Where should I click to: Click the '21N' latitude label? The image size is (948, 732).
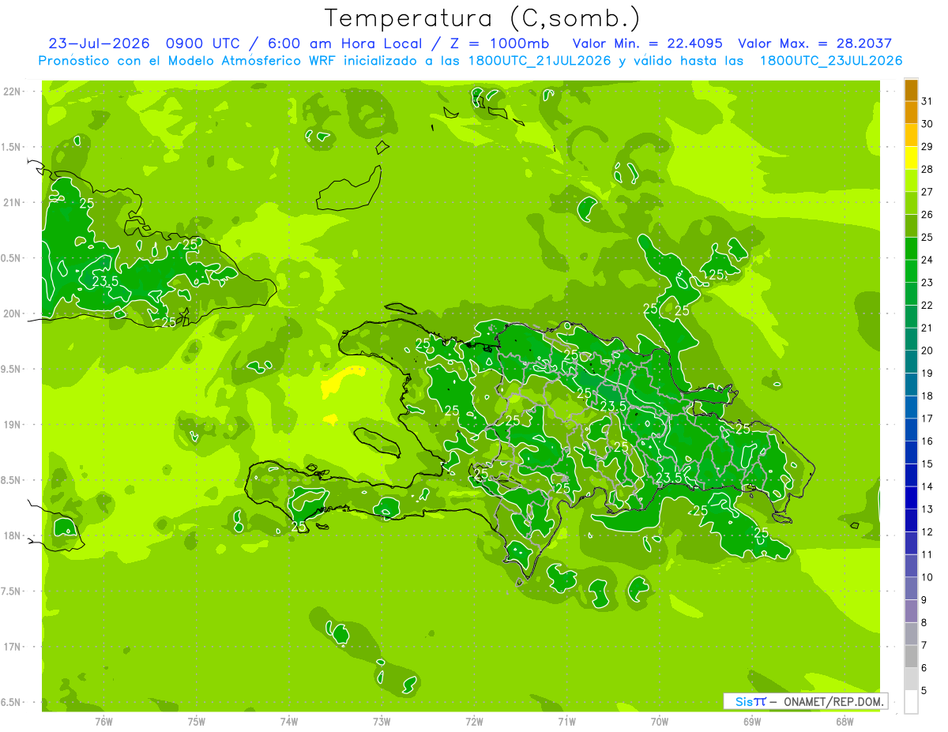12,203
